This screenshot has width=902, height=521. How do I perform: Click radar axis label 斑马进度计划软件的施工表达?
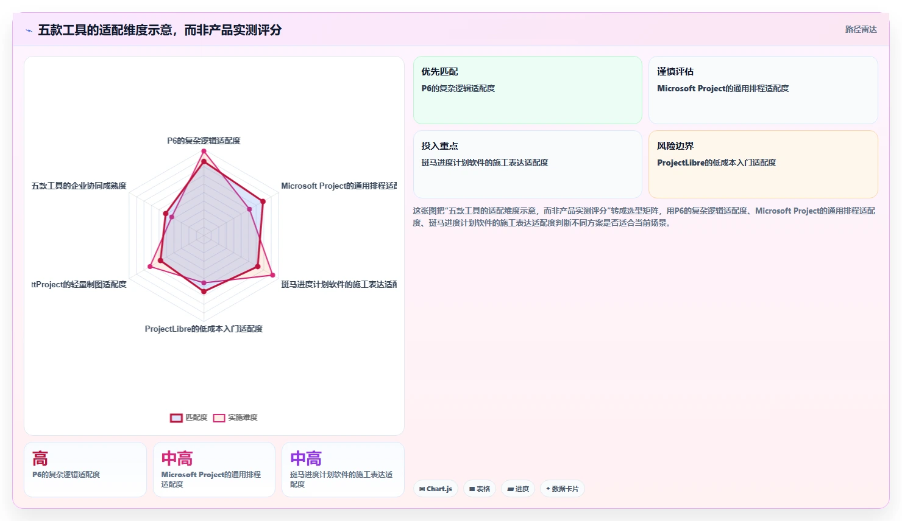(x=339, y=284)
